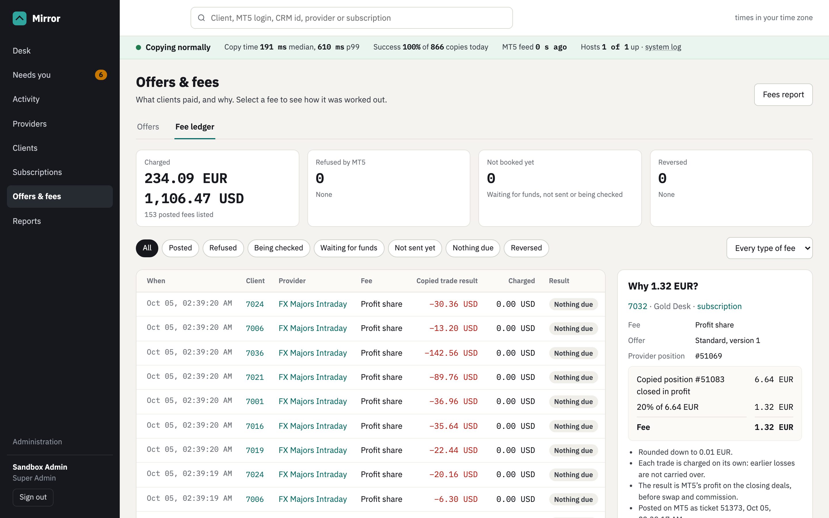This screenshot has height=518, width=829.
Task: Click the Client column header
Action: point(255,281)
